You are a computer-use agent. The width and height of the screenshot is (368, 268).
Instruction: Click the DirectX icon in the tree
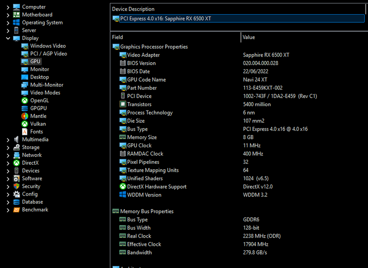[16, 163]
